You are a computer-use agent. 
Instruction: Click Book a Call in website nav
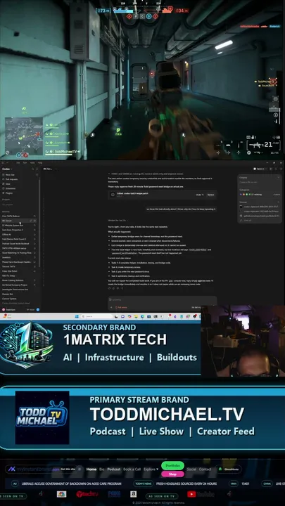click(132, 469)
